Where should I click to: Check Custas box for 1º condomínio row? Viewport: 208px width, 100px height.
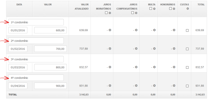click(x=187, y=31)
